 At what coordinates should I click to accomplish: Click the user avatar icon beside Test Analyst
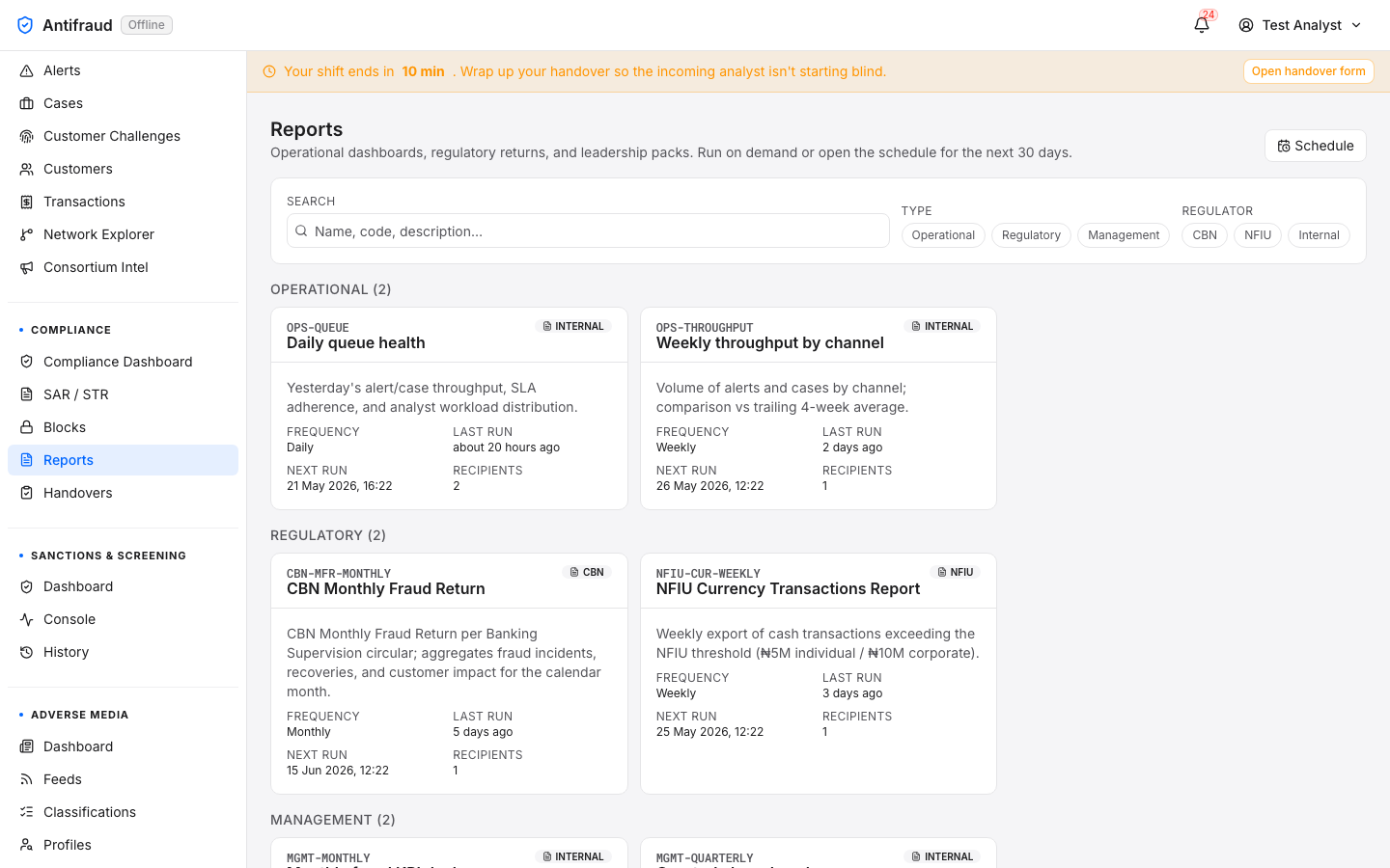[1246, 25]
